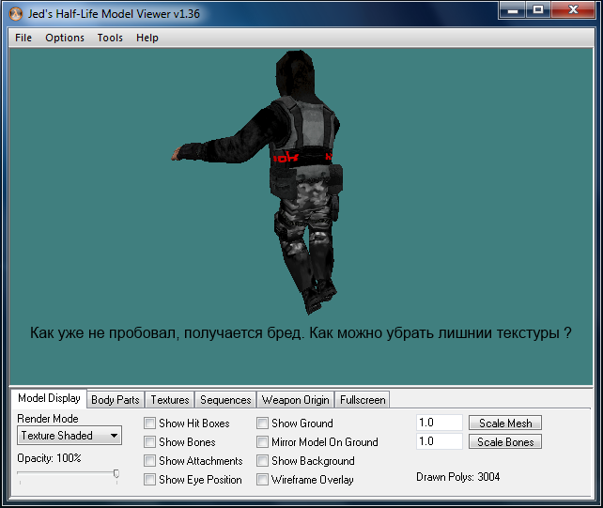Adjust the Opacity slider handle
603x508 pixels.
pyautogui.click(x=116, y=474)
